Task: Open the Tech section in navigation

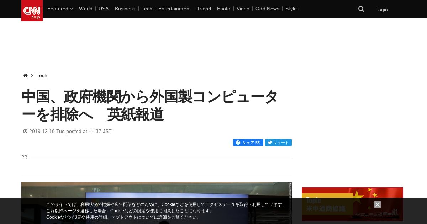Action: click(x=147, y=9)
